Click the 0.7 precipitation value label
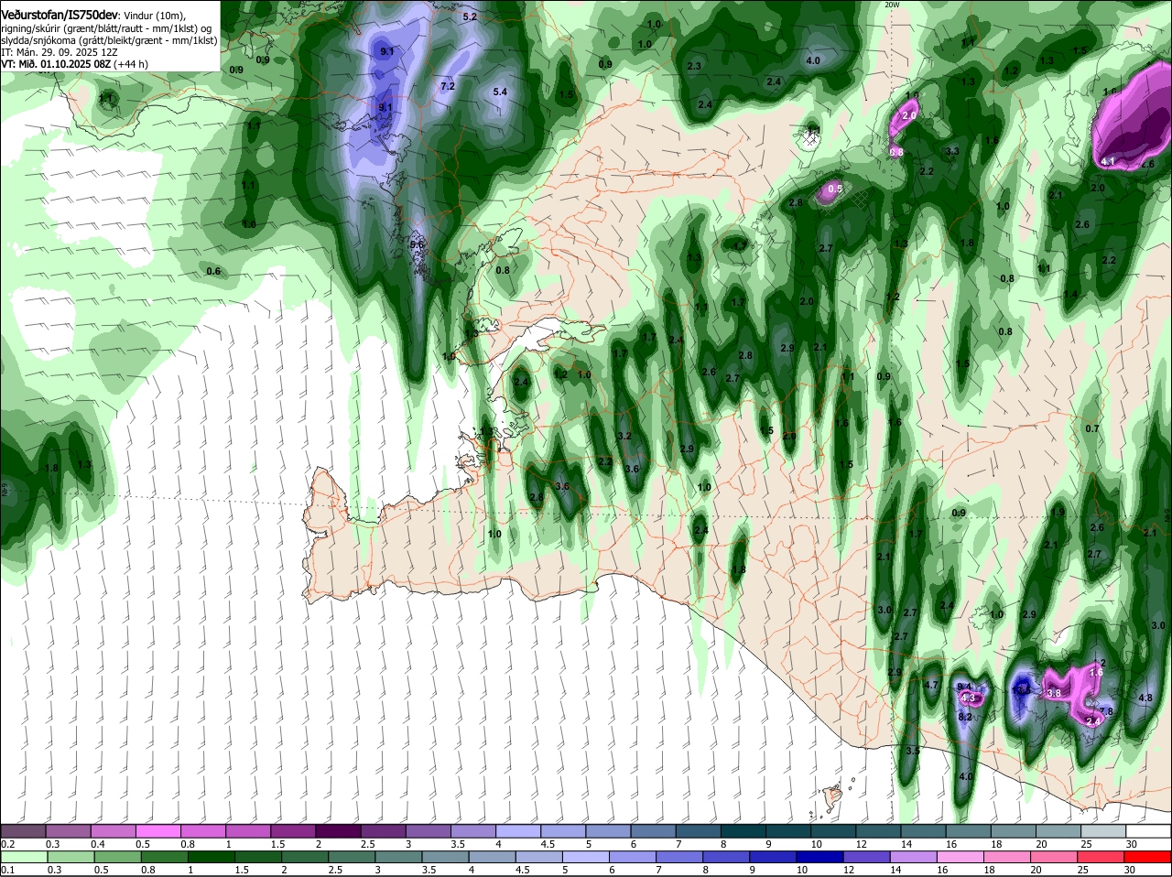The width and height of the screenshot is (1172, 877). pyautogui.click(x=1091, y=428)
